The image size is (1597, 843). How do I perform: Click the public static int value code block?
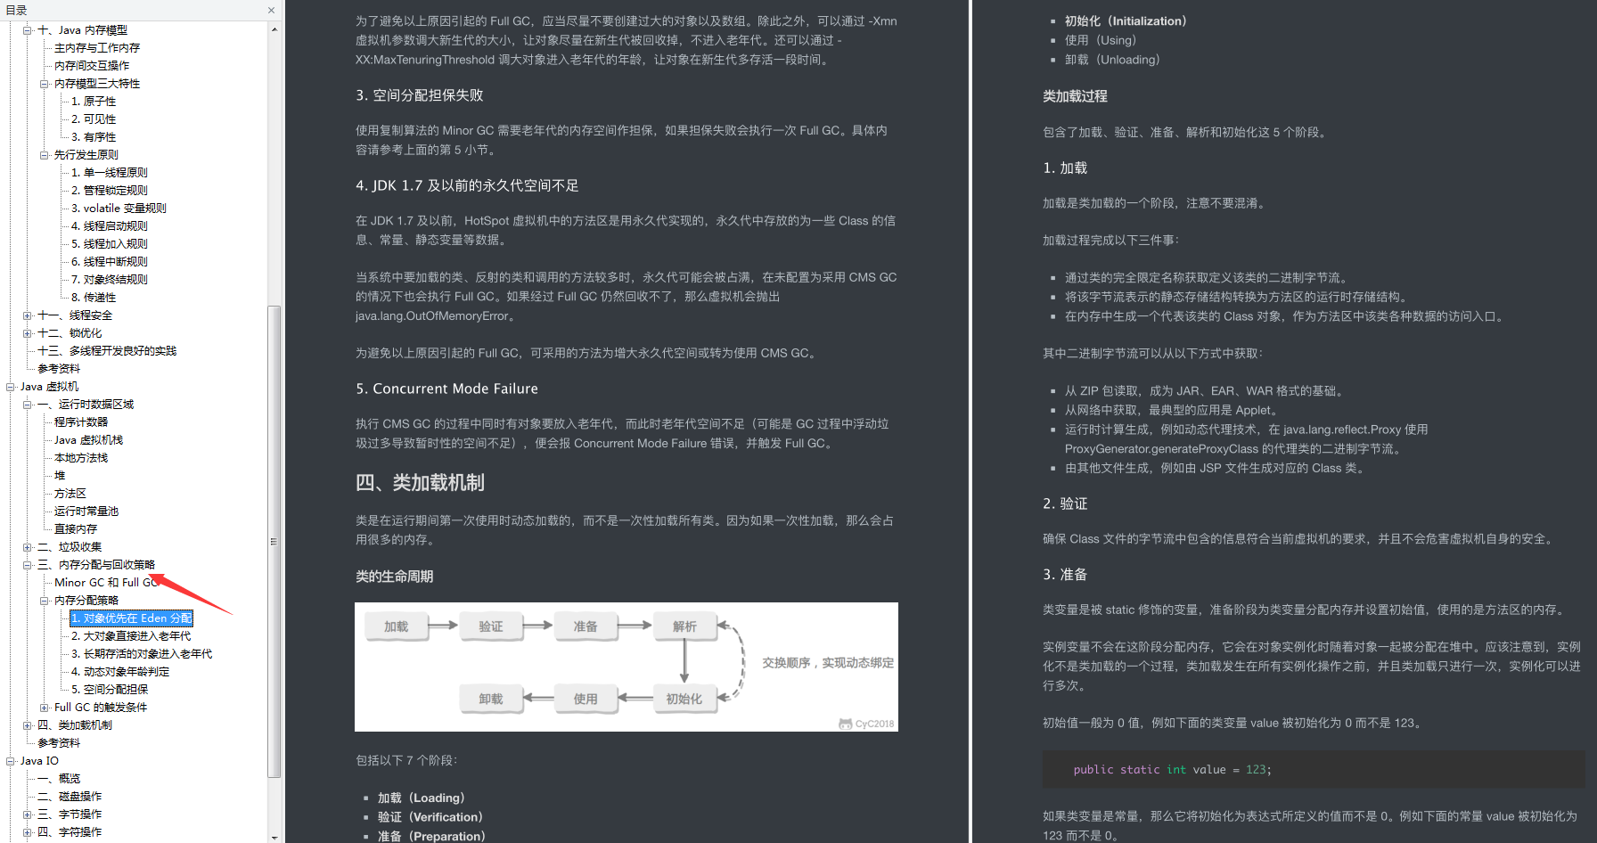1314,770
